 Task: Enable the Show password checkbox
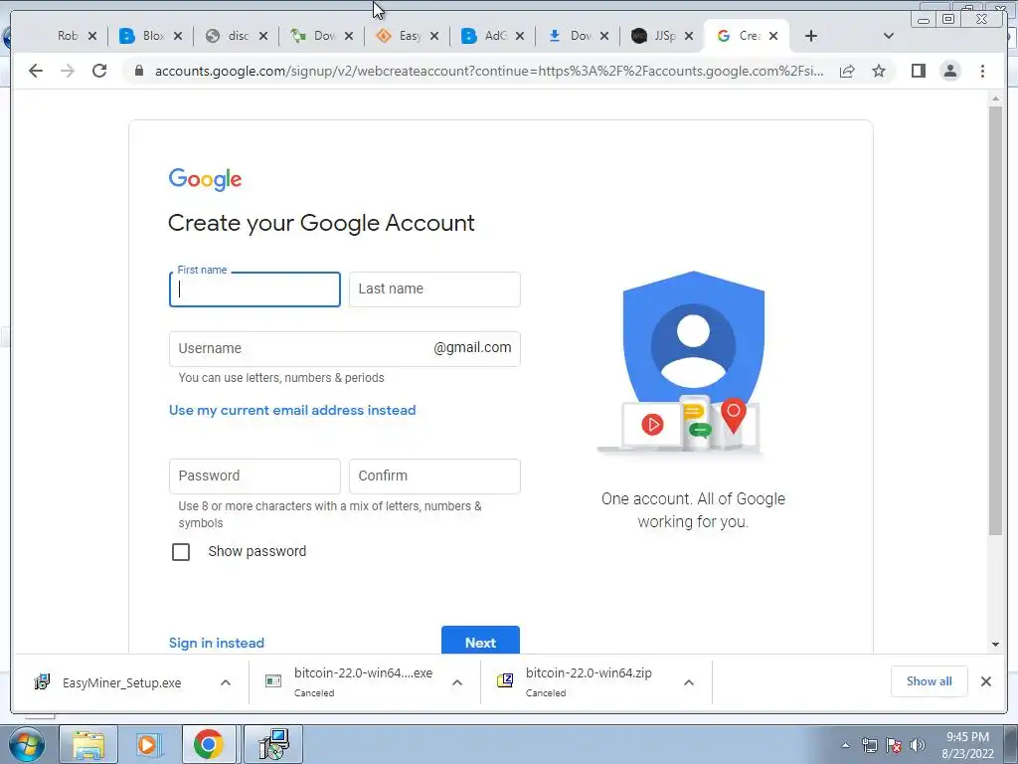pyautogui.click(x=181, y=551)
